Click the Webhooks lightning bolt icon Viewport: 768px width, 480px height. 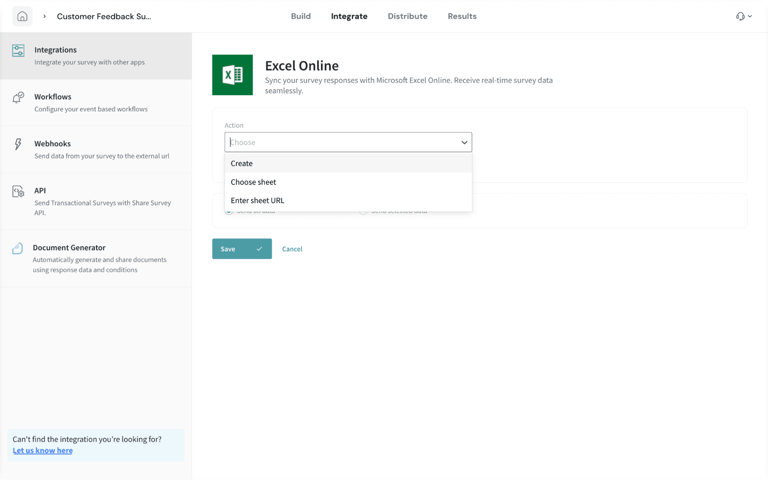[x=18, y=144]
